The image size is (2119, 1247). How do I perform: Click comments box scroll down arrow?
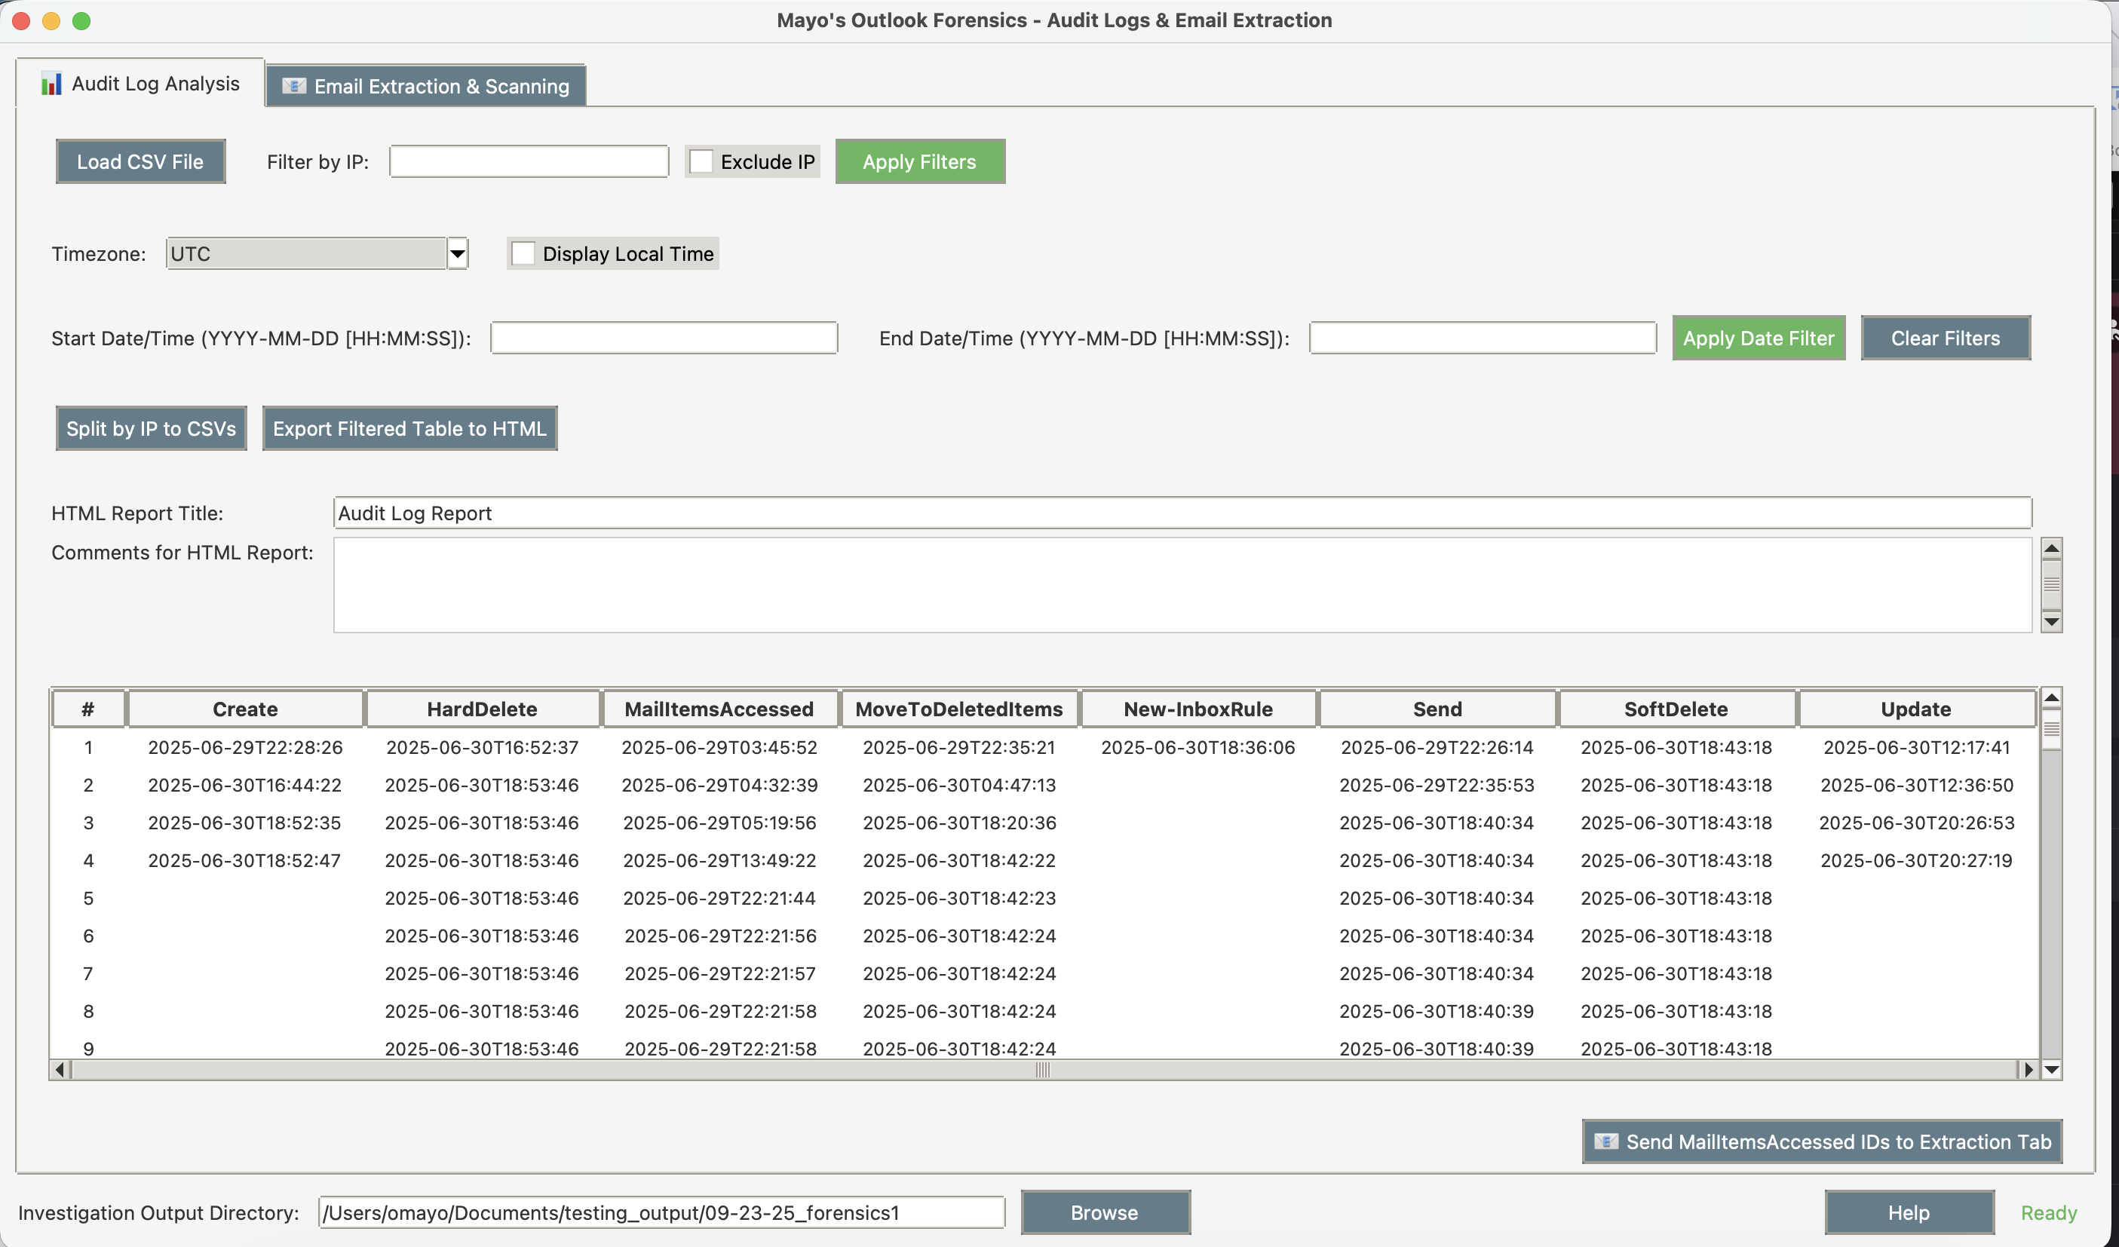[x=2052, y=622]
